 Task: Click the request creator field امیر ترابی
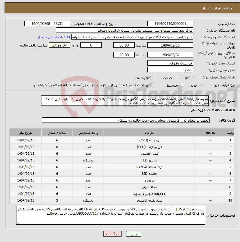click(132, 37)
